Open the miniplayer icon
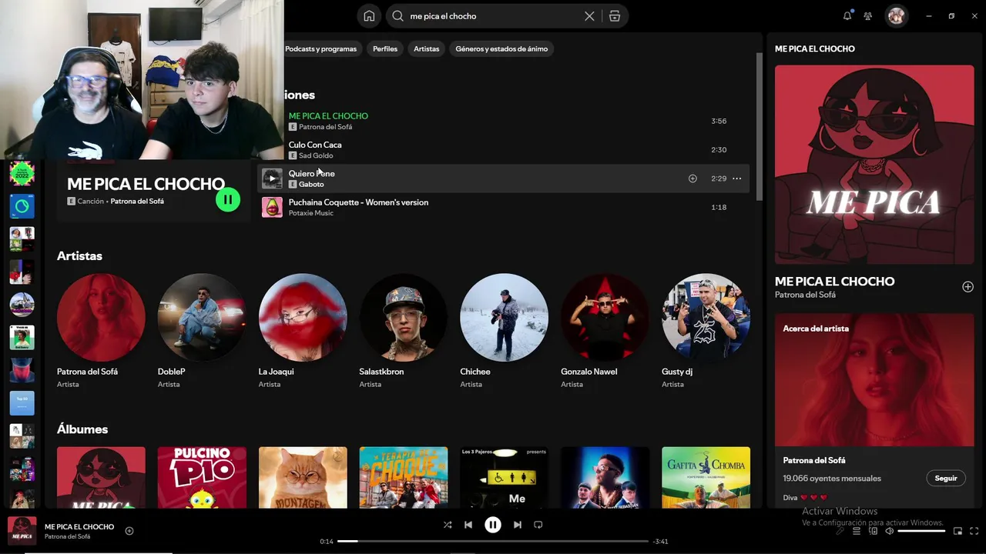 (957, 531)
